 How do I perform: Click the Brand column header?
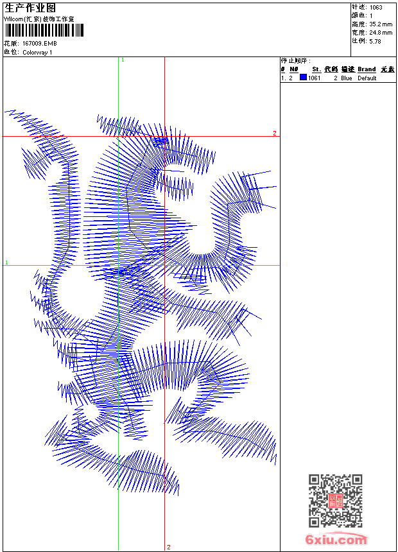[x=367, y=69]
